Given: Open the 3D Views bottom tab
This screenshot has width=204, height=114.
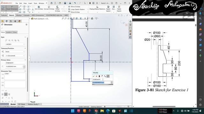Looking at the screenshot, I should 21,104.
